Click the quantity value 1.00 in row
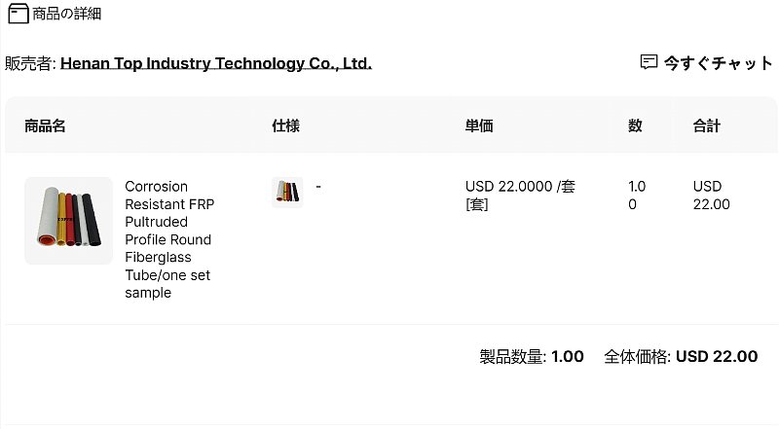 pyautogui.click(x=637, y=196)
